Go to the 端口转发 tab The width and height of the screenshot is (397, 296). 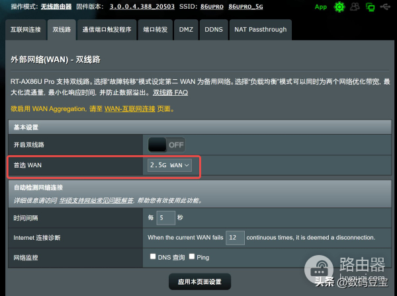click(x=155, y=30)
